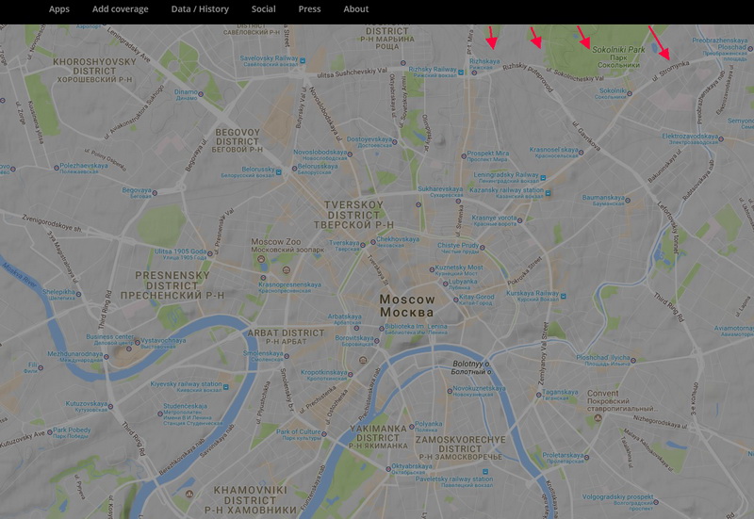Image resolution: width=754 pixels, height=519 pixels.
Task: Open the Press page
Action: click(x=309, y=9)
